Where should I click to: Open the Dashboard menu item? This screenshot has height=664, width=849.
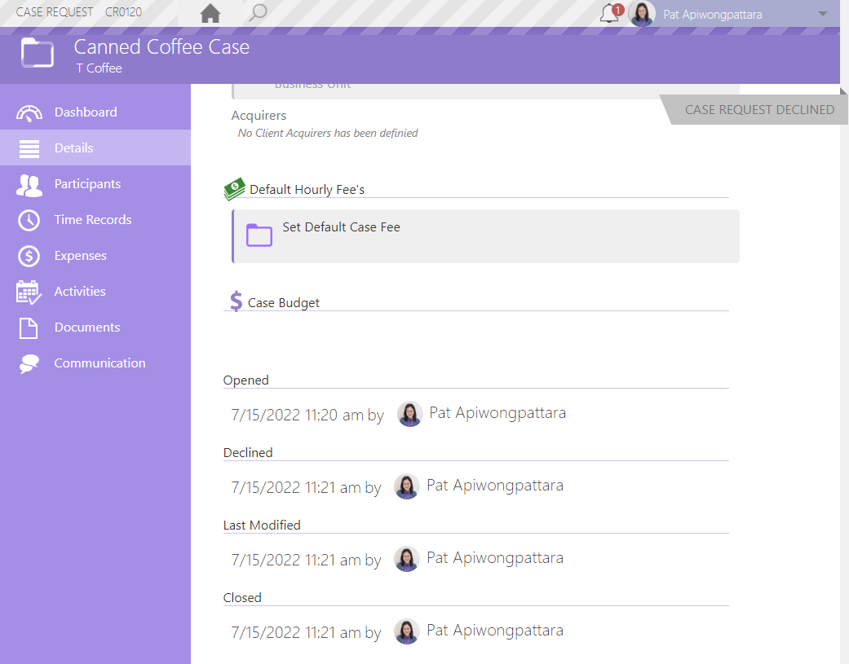click(x=95, y=112)
